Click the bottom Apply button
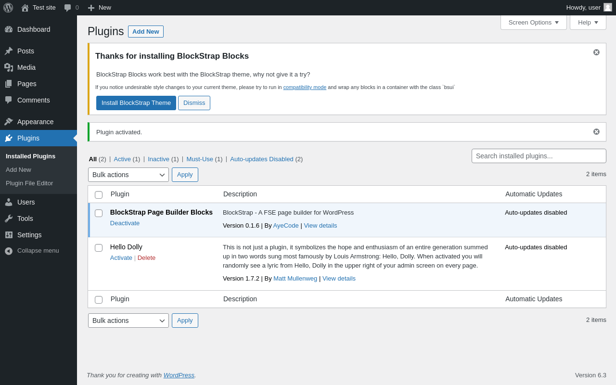The height and width of the screenshot is (385, 616). [185, 321]
